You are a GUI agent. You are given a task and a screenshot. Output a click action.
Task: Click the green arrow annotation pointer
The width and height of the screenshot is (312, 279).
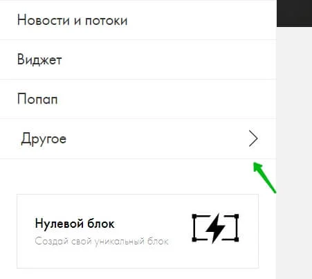coord(264,177)
